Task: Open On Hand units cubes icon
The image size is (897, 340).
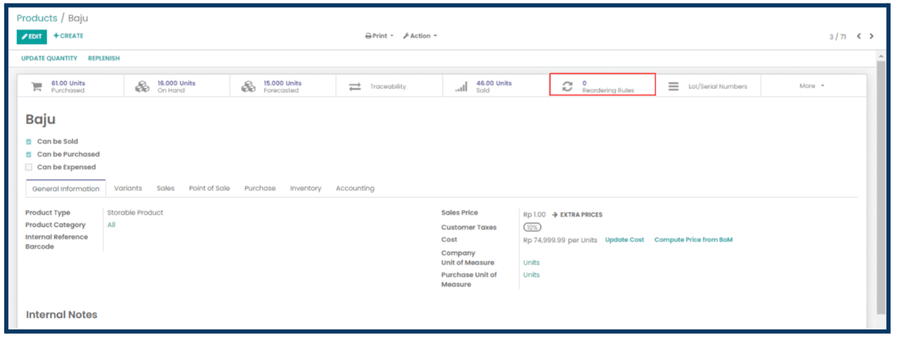Action: (142, 87)
